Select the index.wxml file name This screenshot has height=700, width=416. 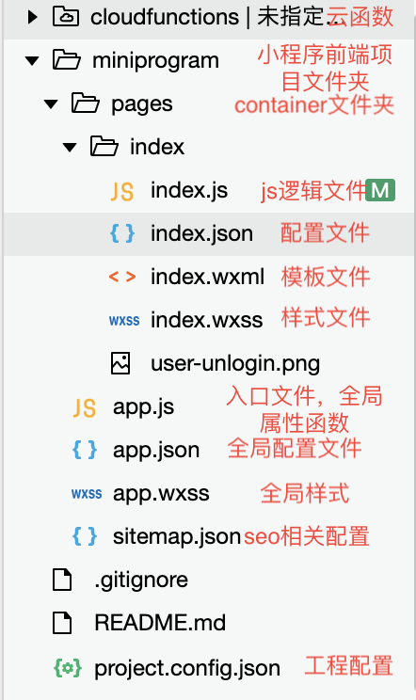click(208, 277)
